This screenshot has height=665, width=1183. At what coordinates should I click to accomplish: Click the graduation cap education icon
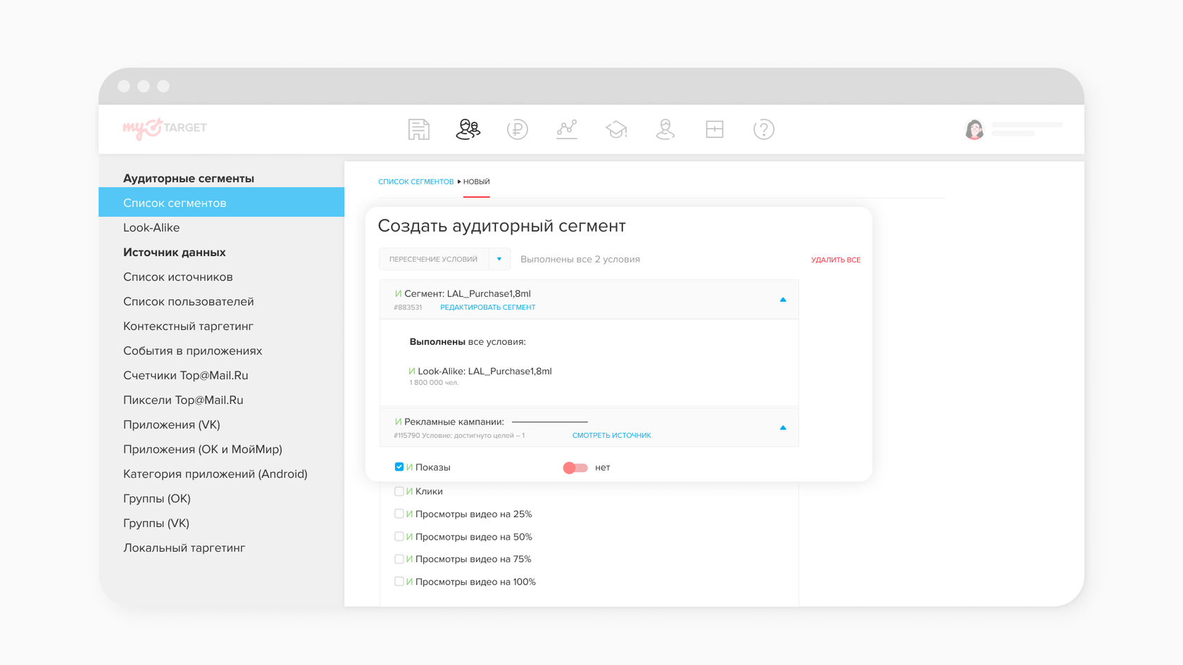(616, 129)
